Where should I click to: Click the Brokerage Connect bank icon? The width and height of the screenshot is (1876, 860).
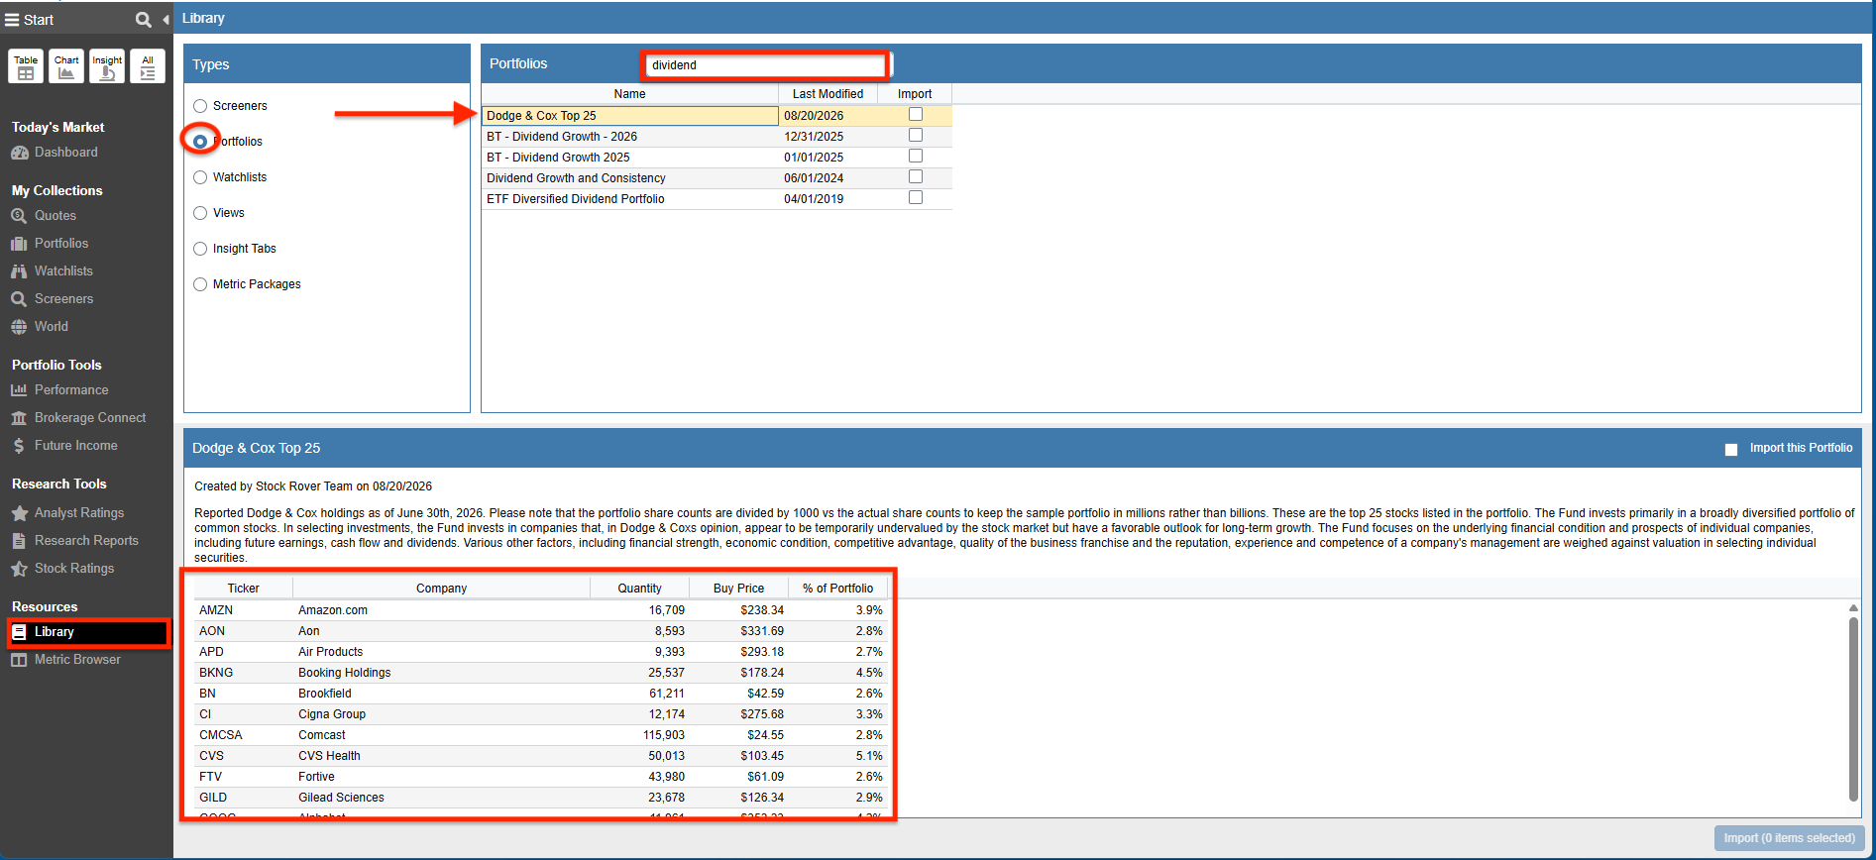(19, 418)
